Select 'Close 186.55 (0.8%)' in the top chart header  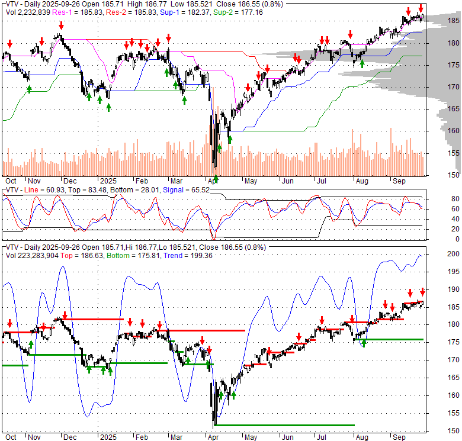click(x=249, y=4)
